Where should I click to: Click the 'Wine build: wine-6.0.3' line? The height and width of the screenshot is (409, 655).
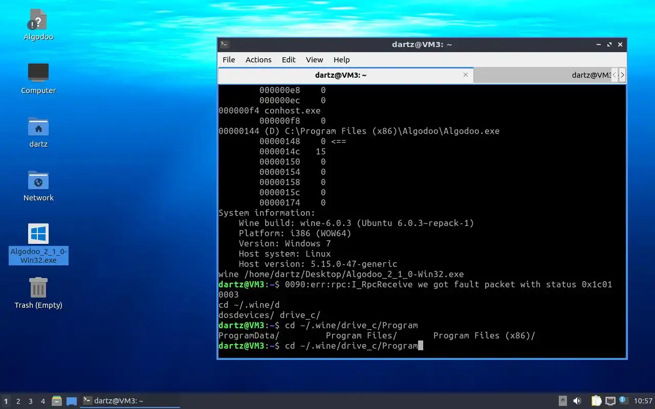coord(356,223)
